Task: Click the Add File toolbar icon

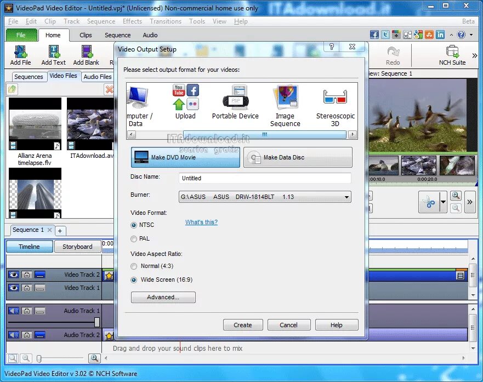Action: coord(20,55)
